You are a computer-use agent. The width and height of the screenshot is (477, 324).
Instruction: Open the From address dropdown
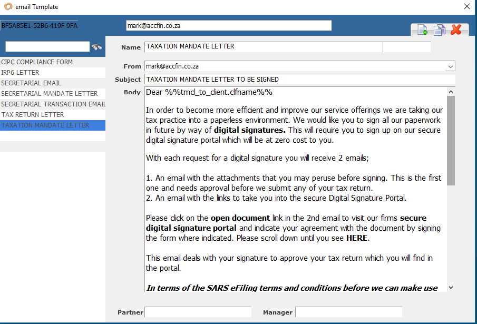pyautogui.click(x=450, y=66)
